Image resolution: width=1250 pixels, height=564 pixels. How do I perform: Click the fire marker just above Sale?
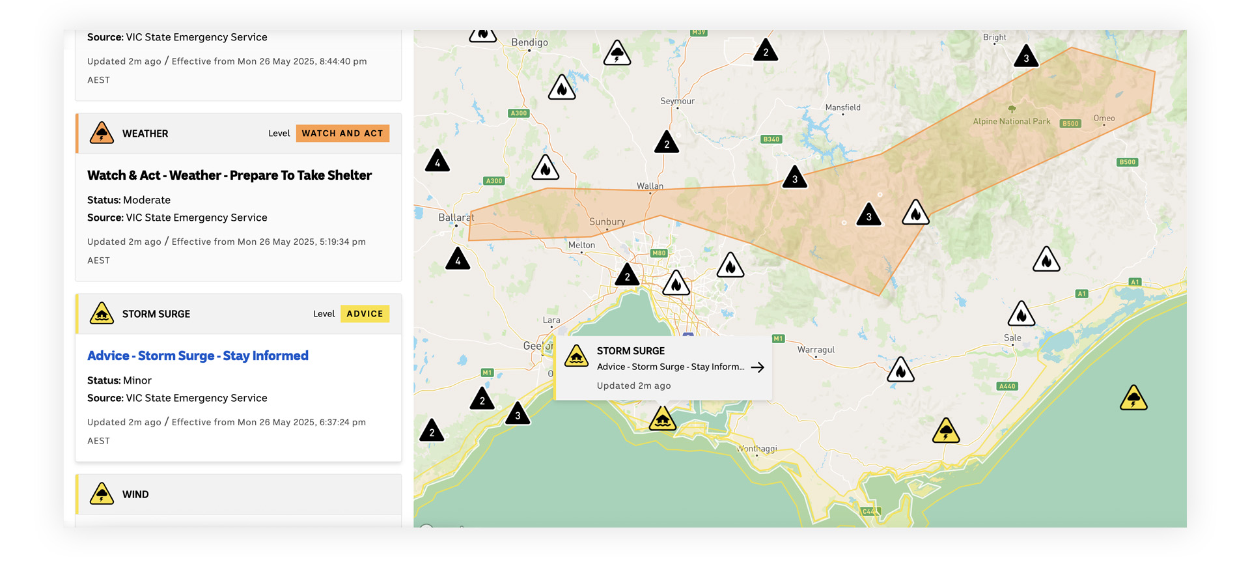click(x=1021, y=315)
